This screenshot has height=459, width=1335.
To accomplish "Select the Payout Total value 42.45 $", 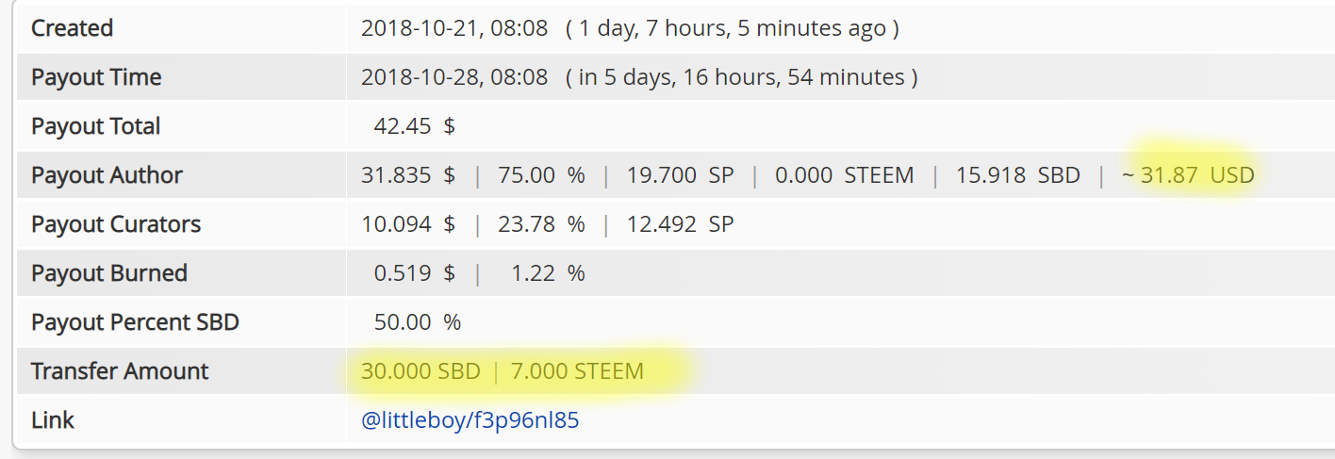I will (x=414, y=126).
